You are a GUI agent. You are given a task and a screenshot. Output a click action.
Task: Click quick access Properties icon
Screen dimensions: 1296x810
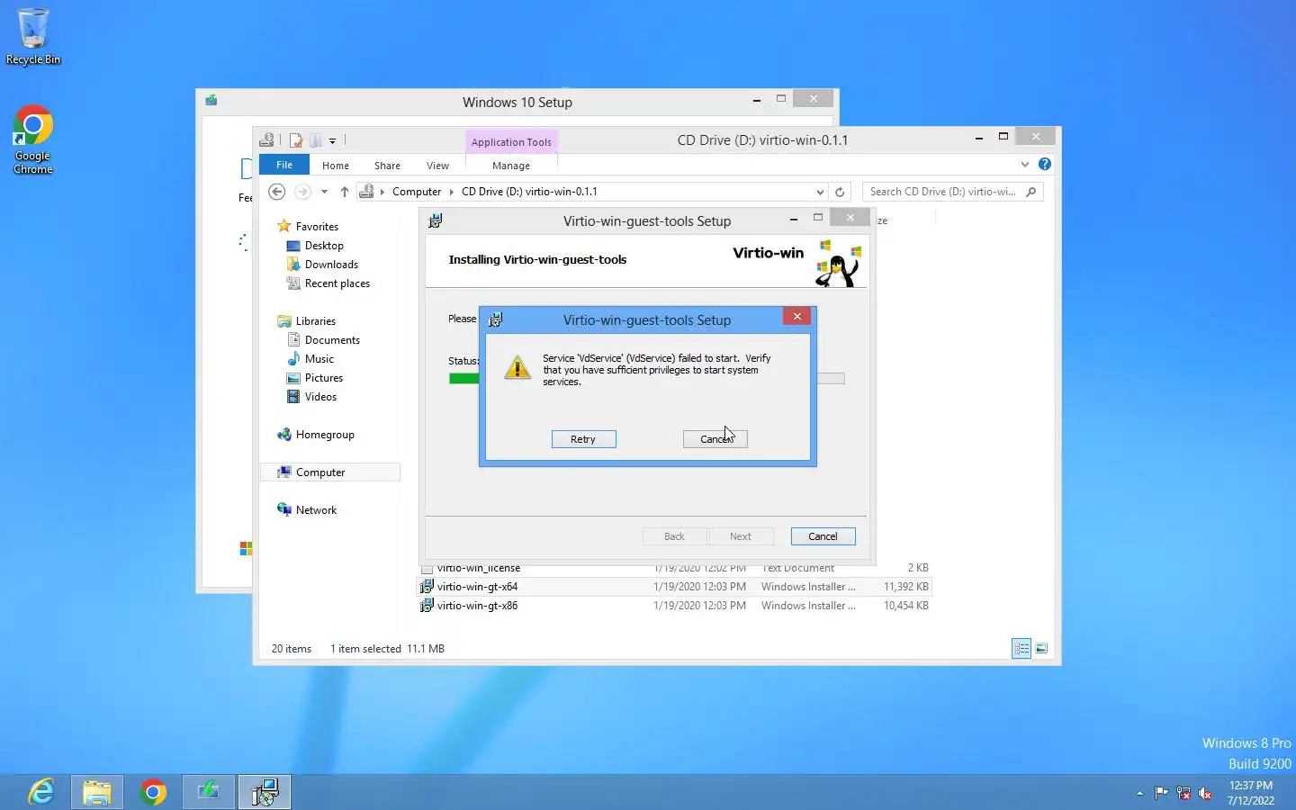pyautogui.click(x=295, y=140)
